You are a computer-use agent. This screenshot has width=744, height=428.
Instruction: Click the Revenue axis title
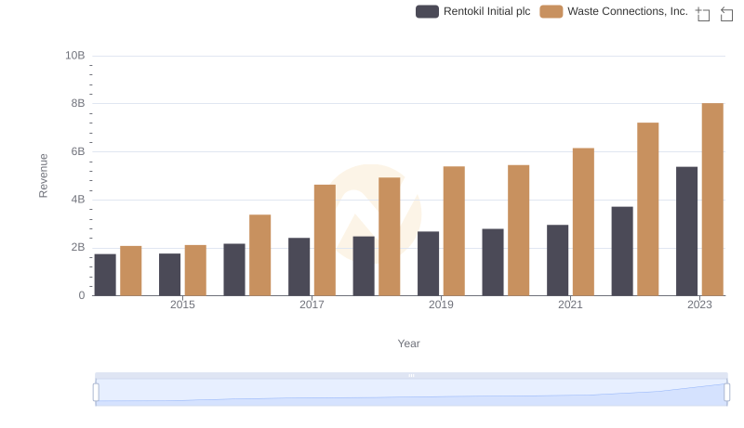43,175
